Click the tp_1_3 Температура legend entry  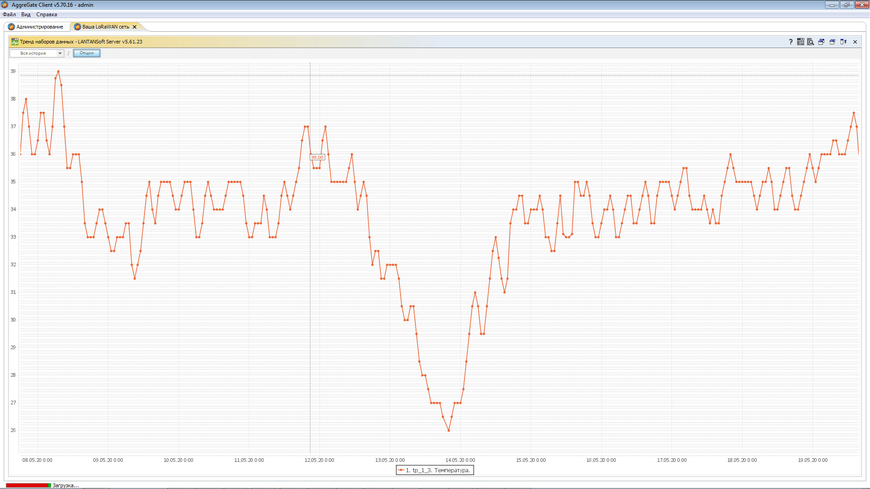coord(435,470)
